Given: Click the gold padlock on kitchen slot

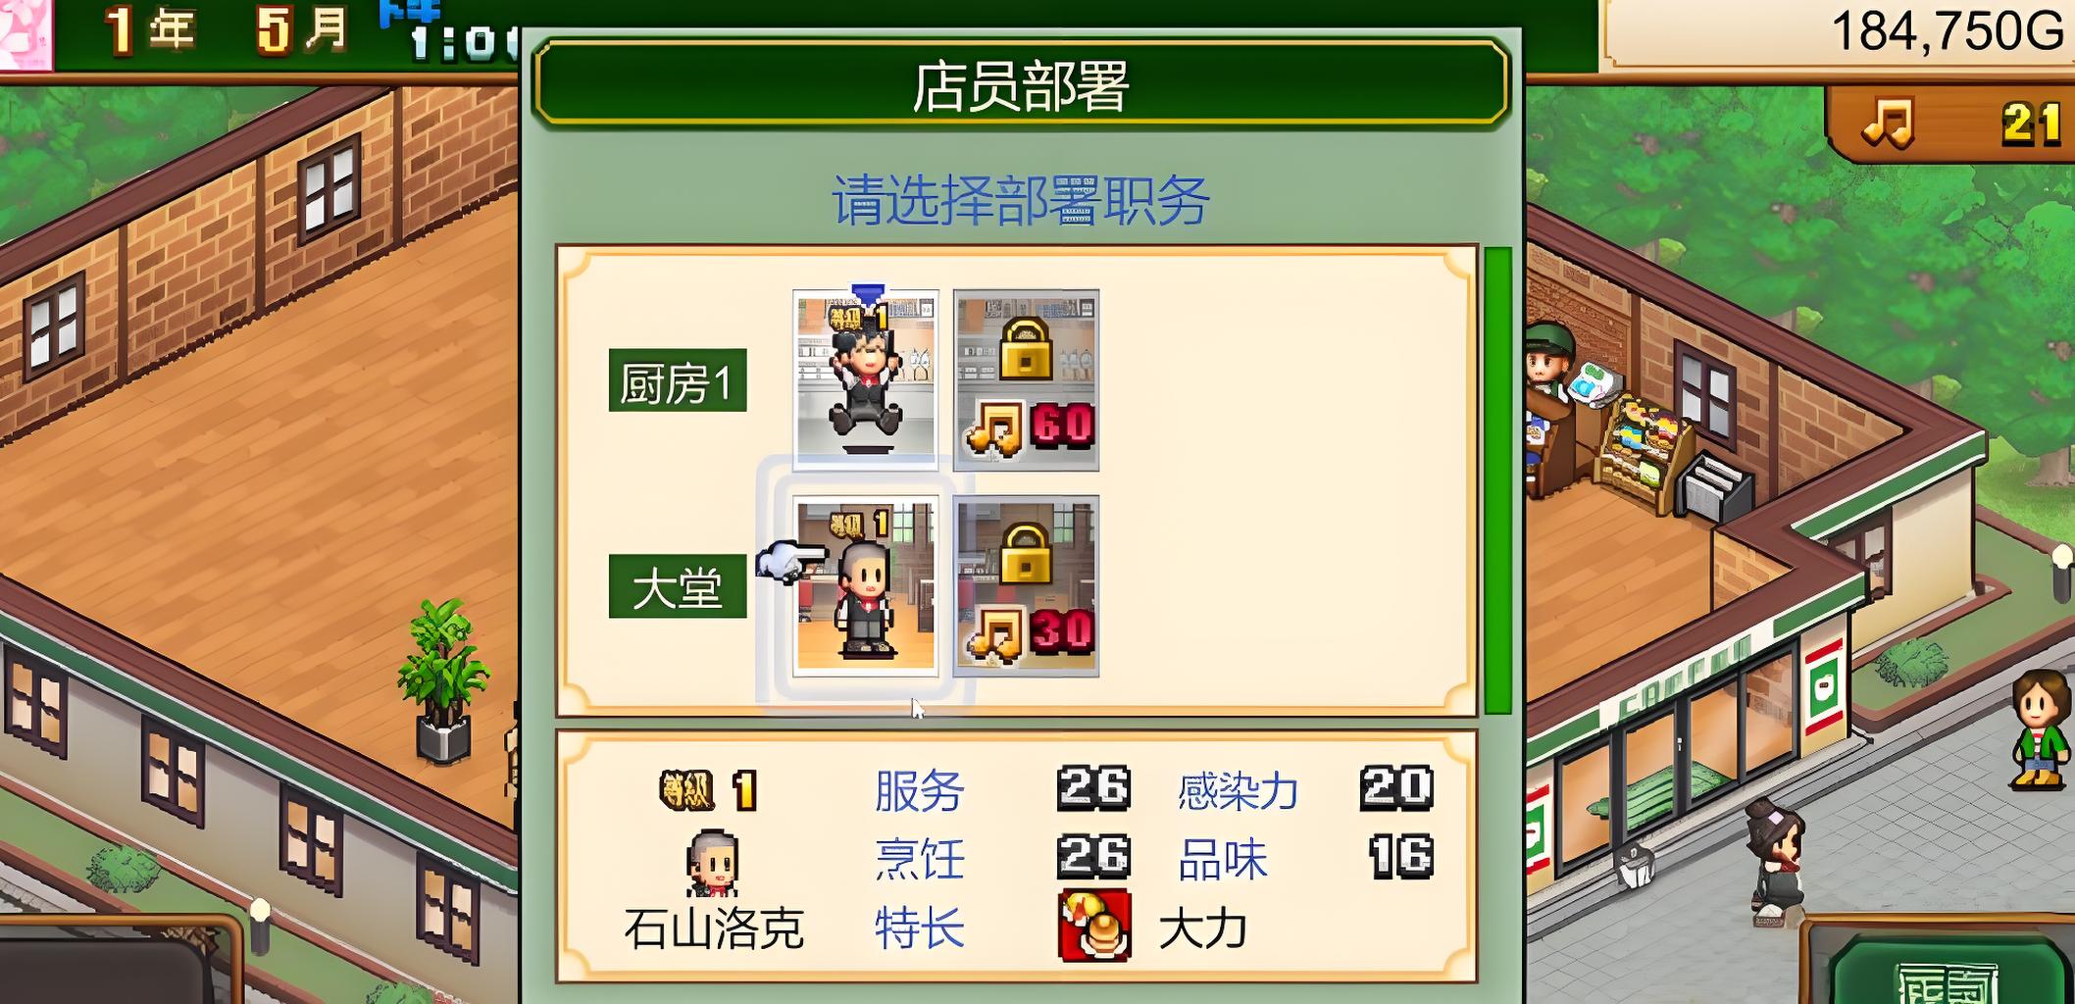Looking at the screenshot, I should tap(1026, 347).
